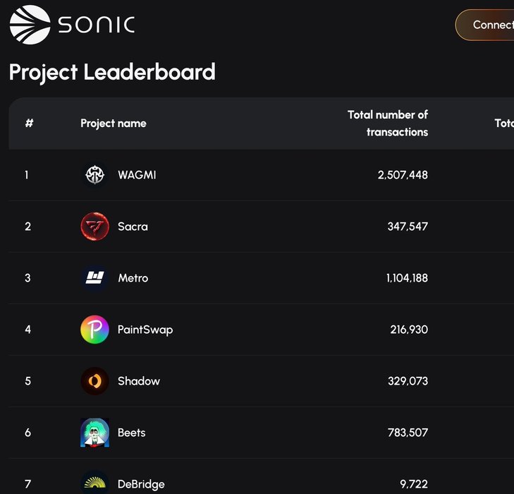Click rank number 7 in DeBridge row
Screen dimensions: 514x494
[x=28, y=484]
